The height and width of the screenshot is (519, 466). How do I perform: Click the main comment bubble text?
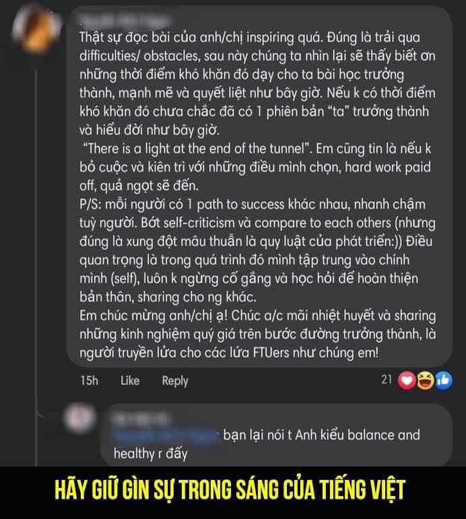coord(258,195)
